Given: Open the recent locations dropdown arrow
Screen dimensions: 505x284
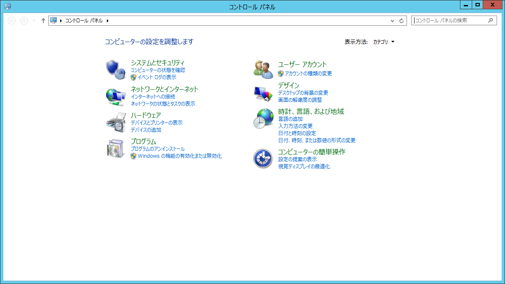Looking at the screenshot, I should [x=34, y=21].
